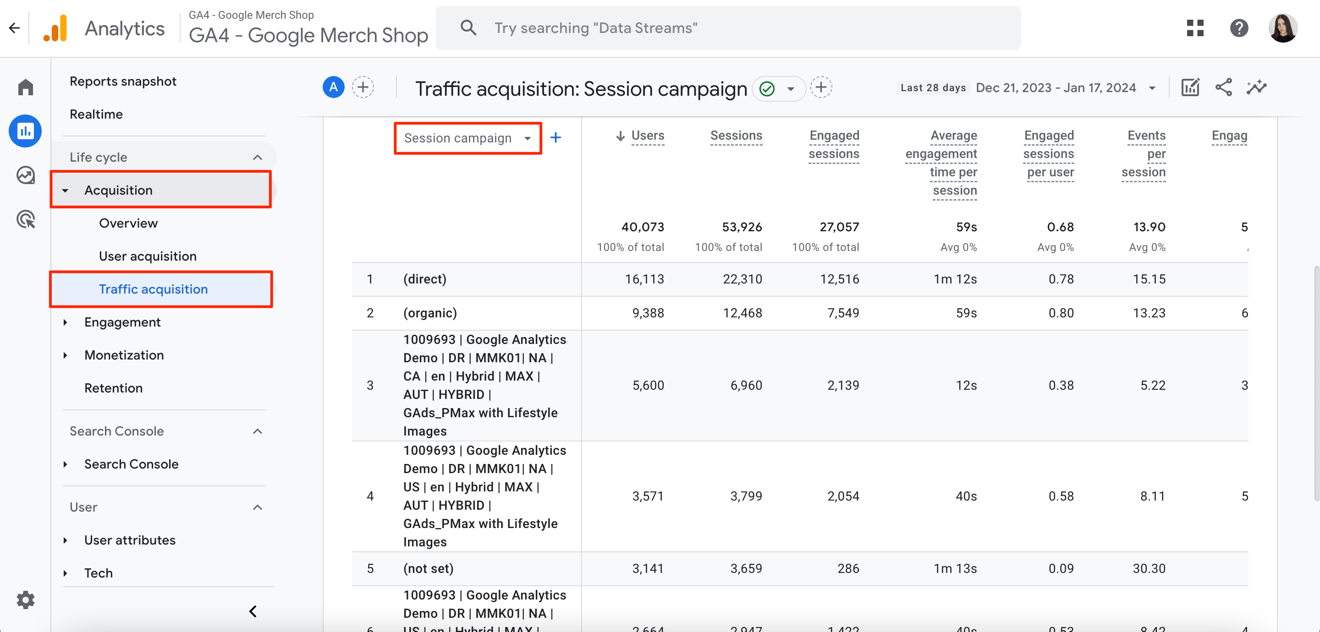Expand the Engagement section
Image resolution: width=1320 pixels, height=632 pixels.
(x=65, y=322)
